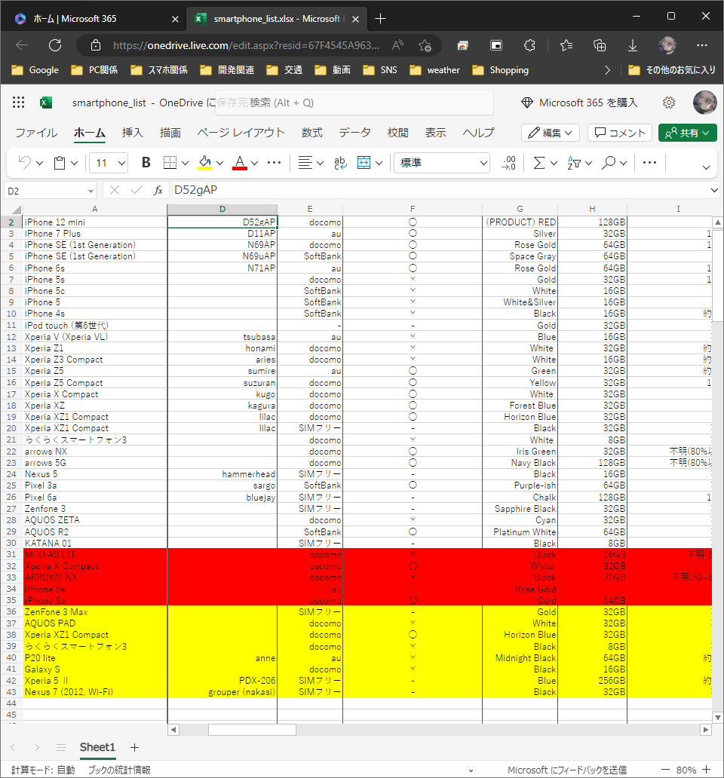Expand fill color dropdown arrow
The image size is (724, 778).
[219, 163]
